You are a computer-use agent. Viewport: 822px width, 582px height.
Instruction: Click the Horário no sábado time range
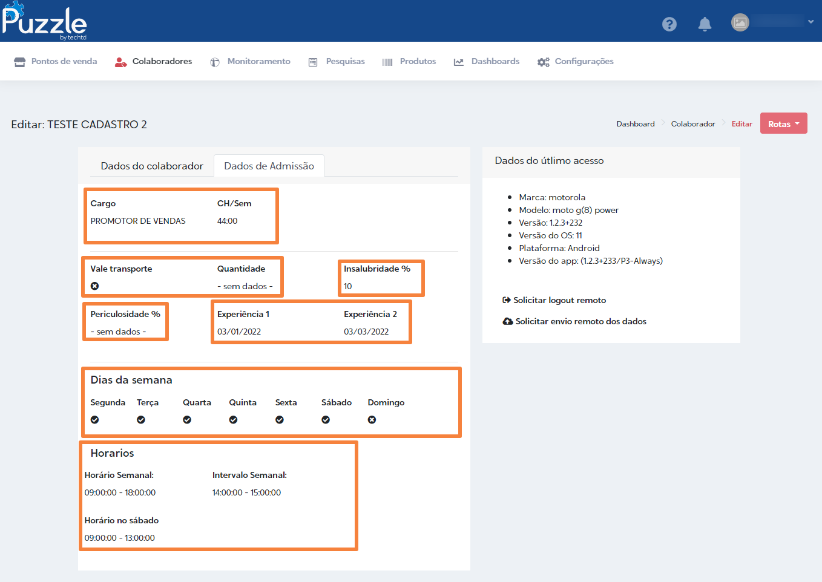pyautogui.click(x=120, y=538)
